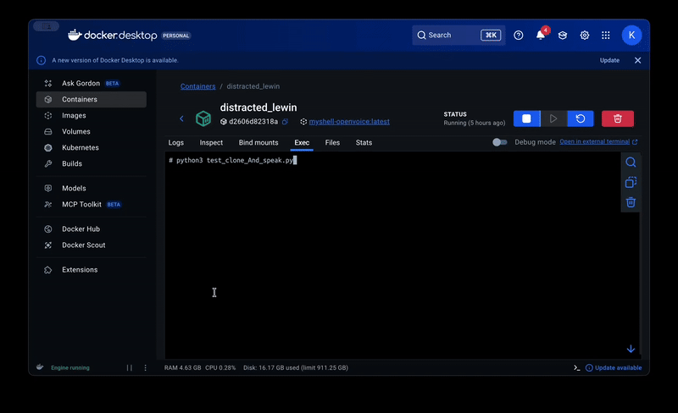The height and width of the screenshot is (413, 678).
Task: Open Ask Gordon in the sidebar
Action: coord(92,83)
